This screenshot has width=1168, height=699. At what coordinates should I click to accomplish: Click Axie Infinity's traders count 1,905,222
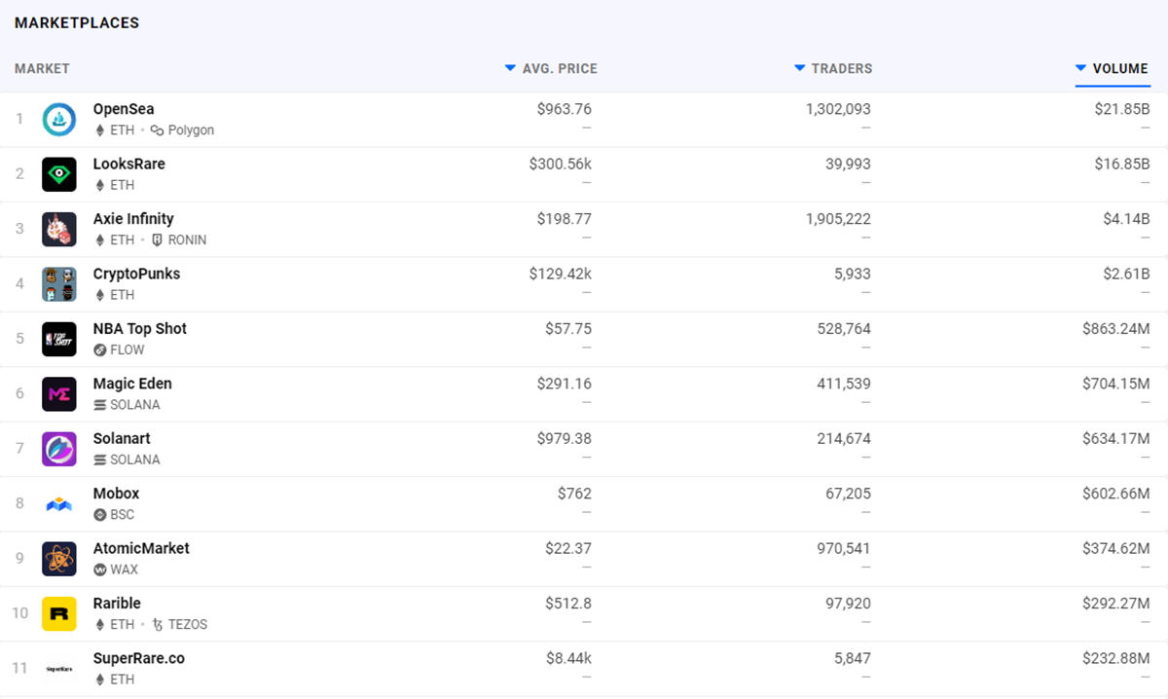pyautogui.click(x=838, y=219)
